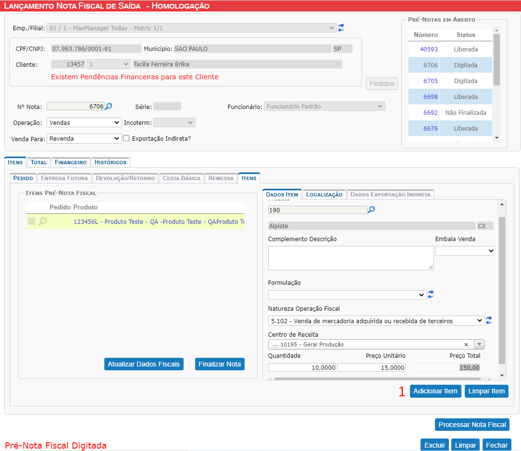Click the product code field showing 190
Screen dimensions: 521x451
318,210
